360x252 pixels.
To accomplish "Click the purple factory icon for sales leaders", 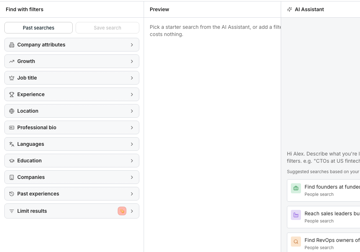I will (296, 215).
